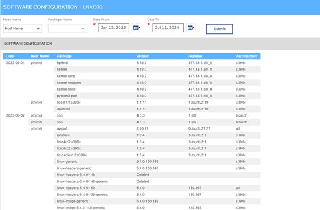Sort by the Host Name column header

pos(40,56)
